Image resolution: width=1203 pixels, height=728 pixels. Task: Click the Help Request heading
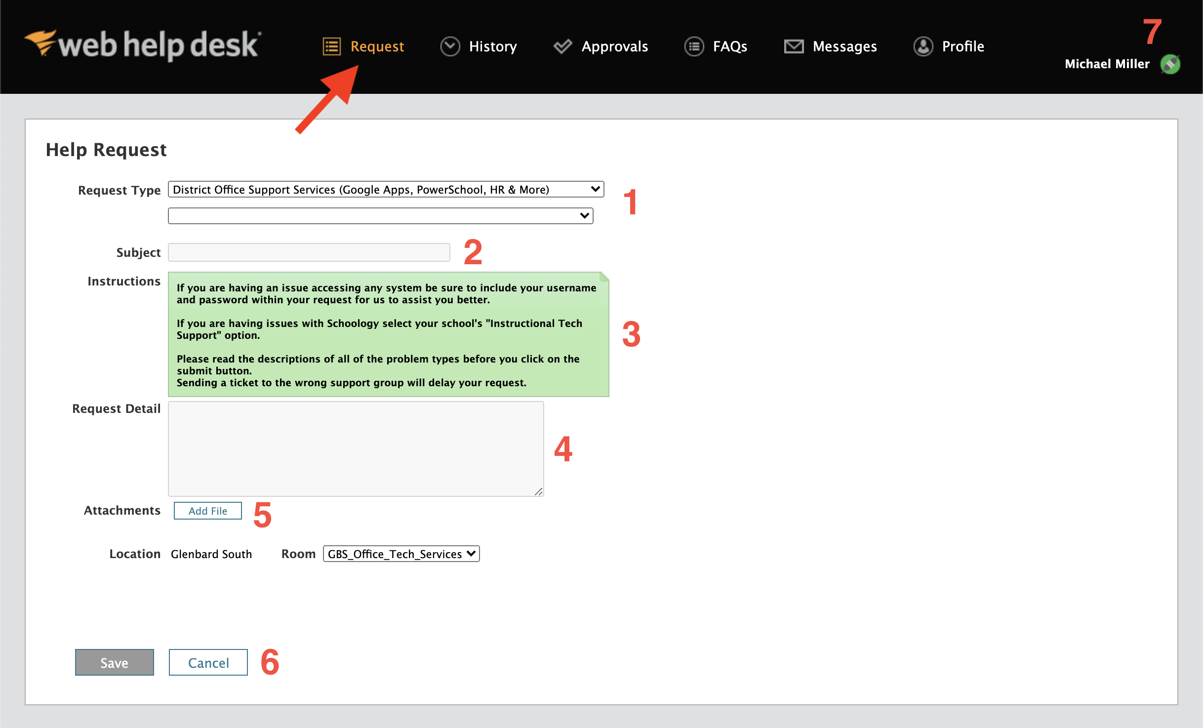[106, 150]
